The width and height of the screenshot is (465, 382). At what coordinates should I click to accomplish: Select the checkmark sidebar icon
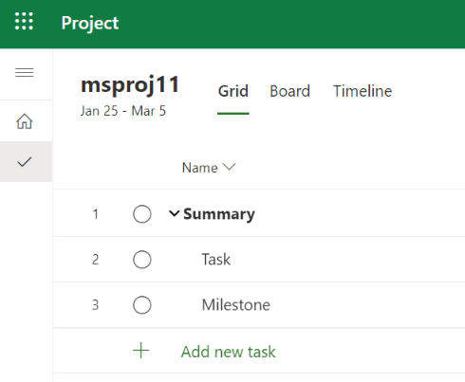25,162
